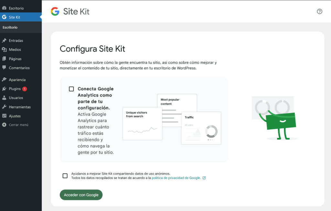The width and height of the screenshot is (331, 211).
Task: Open the Ajustes menu item
Action: point(21,116)
